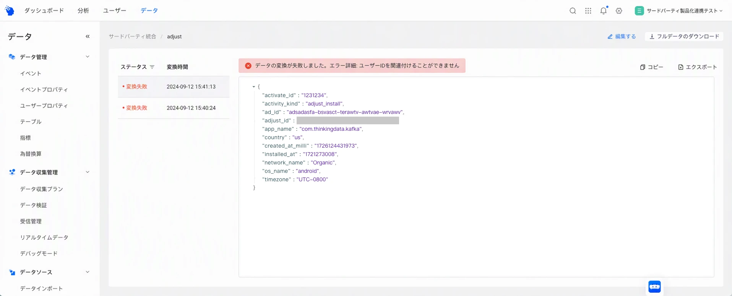
Task: Click the エクスポート button
Action: (698, 67)
